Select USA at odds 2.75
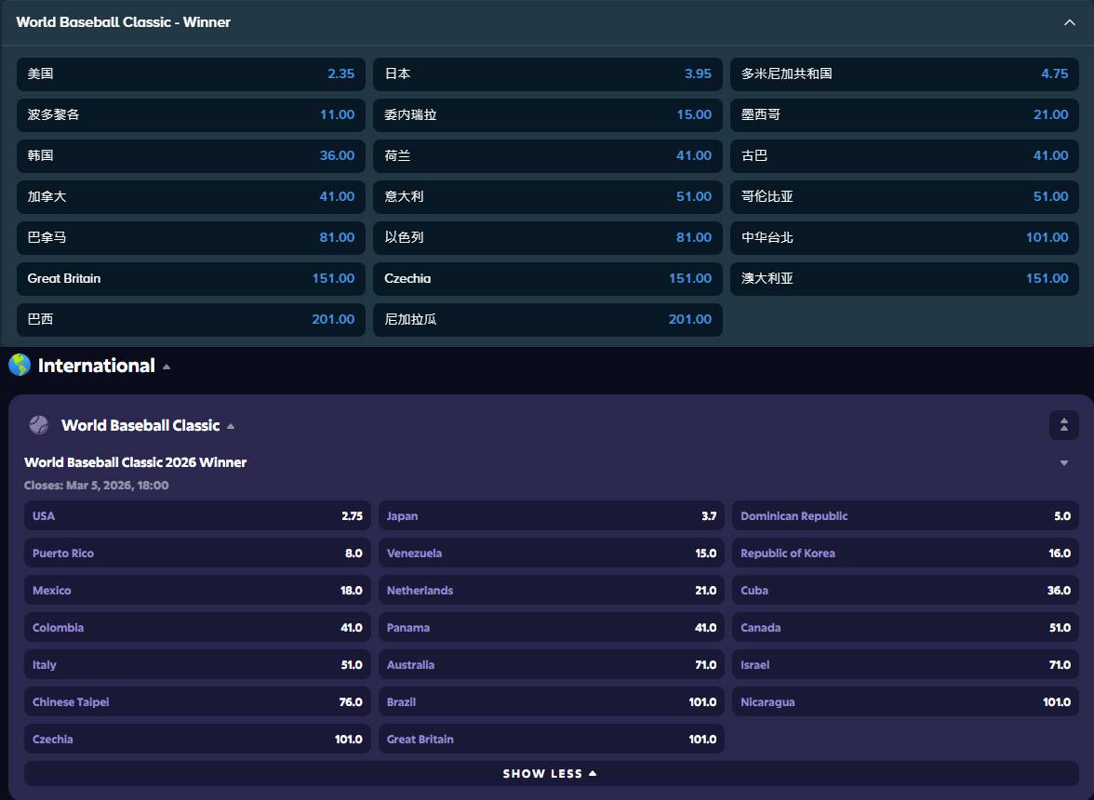This screenshot has width=1094, height=800. pyautogui.click(x=197, y=516)
